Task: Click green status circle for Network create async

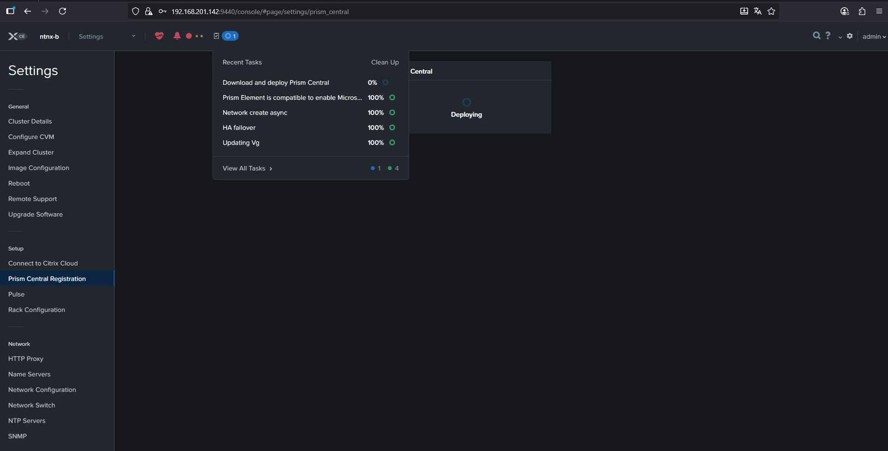Action: tap(392, 112)
